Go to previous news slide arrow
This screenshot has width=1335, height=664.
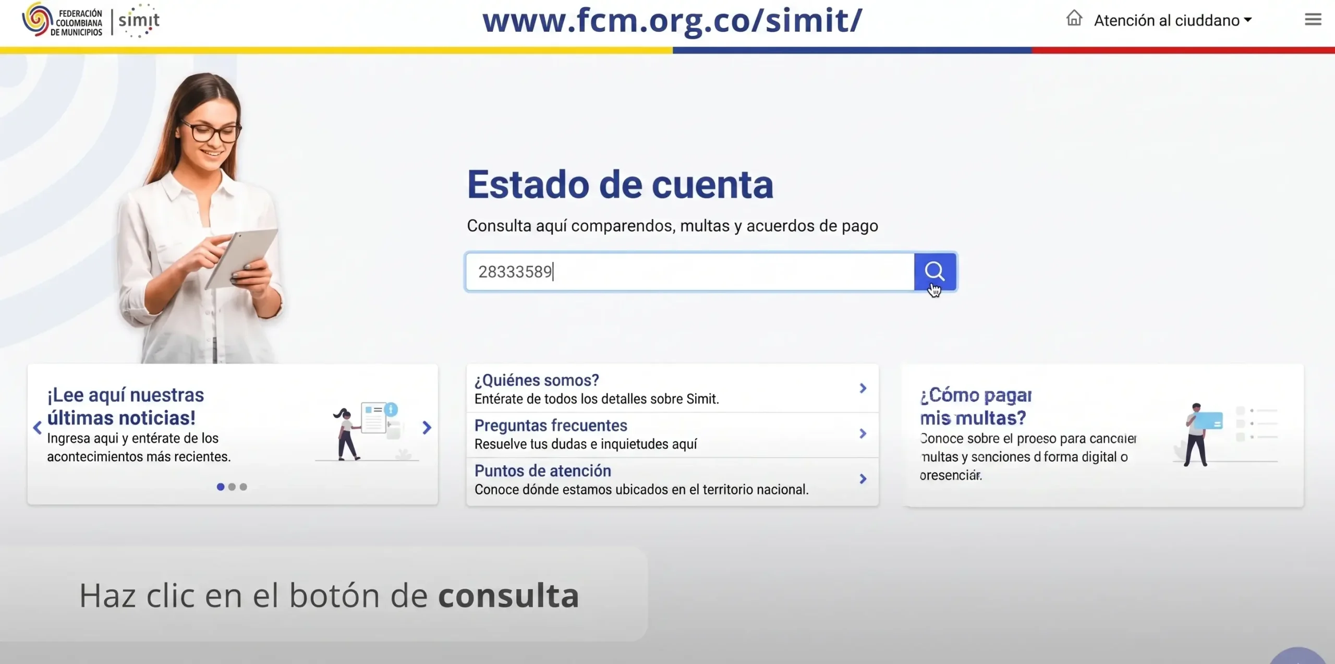point(37,428)
